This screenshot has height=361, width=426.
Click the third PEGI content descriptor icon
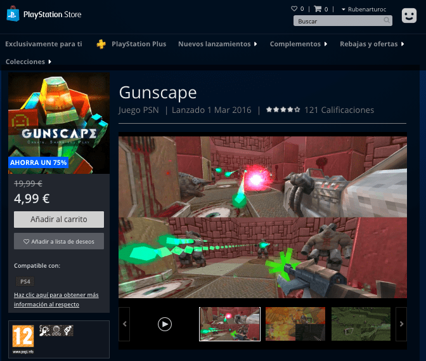[x=68, y=331]
